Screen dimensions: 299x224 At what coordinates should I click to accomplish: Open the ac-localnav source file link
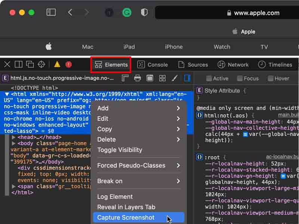click(283, 156)
